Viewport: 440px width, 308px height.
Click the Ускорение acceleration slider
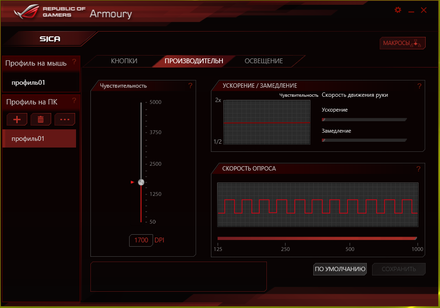coord(364,120)
